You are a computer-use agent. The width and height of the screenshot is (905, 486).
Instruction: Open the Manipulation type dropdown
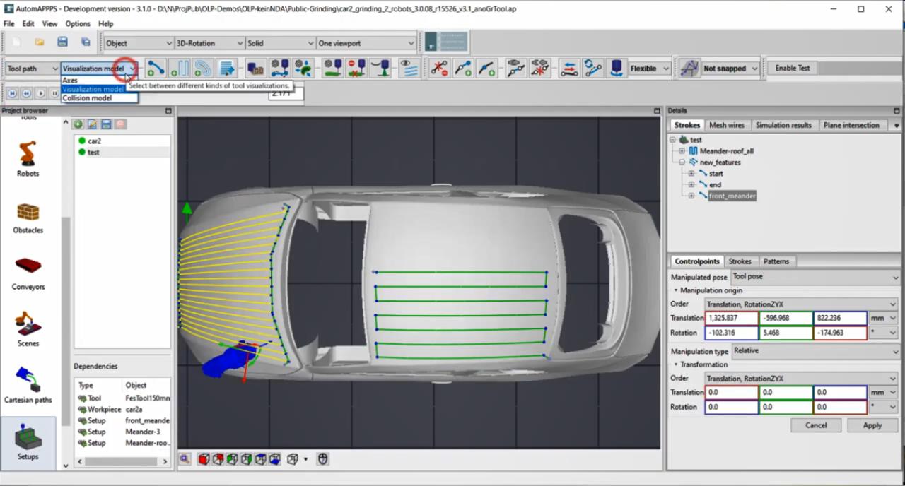click(x=814, y=351)
